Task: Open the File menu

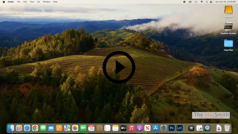Action: click(19, 2)
